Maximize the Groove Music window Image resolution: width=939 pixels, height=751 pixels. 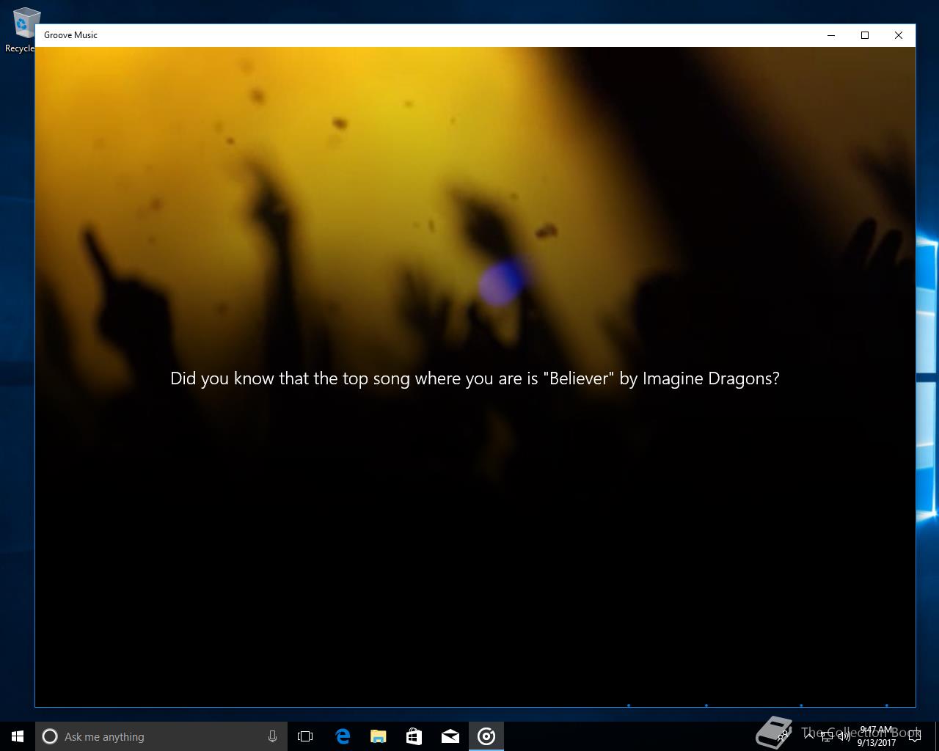click(x=865, y=35)
